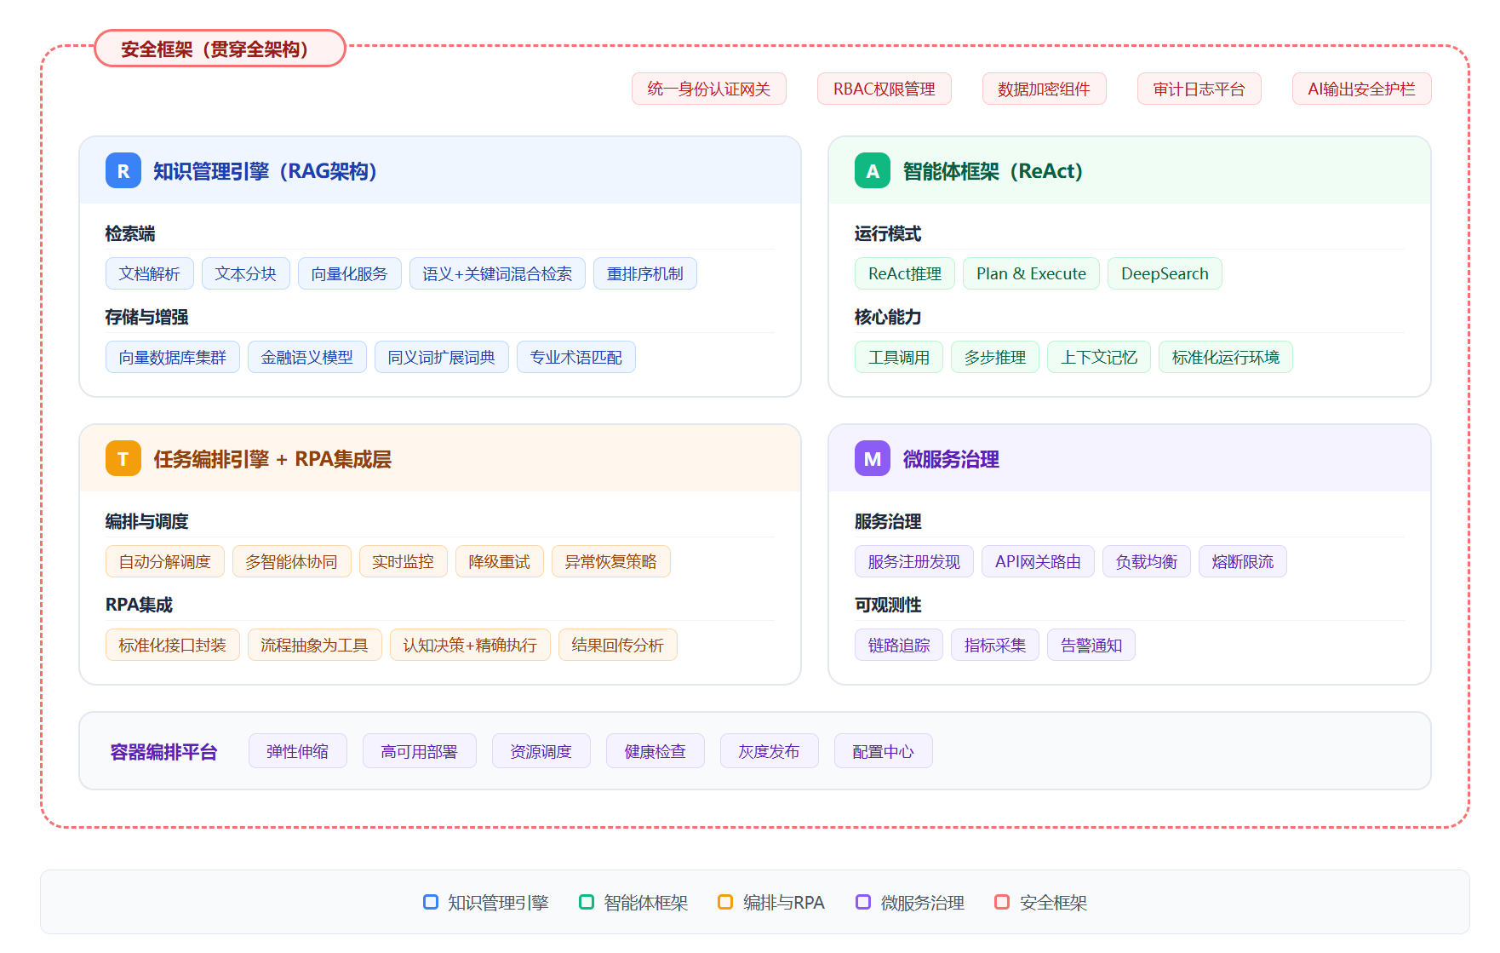Select the 重排序机制 chip
The width and height of the screenshot is (1500, 953).
(x=645, y=273)
